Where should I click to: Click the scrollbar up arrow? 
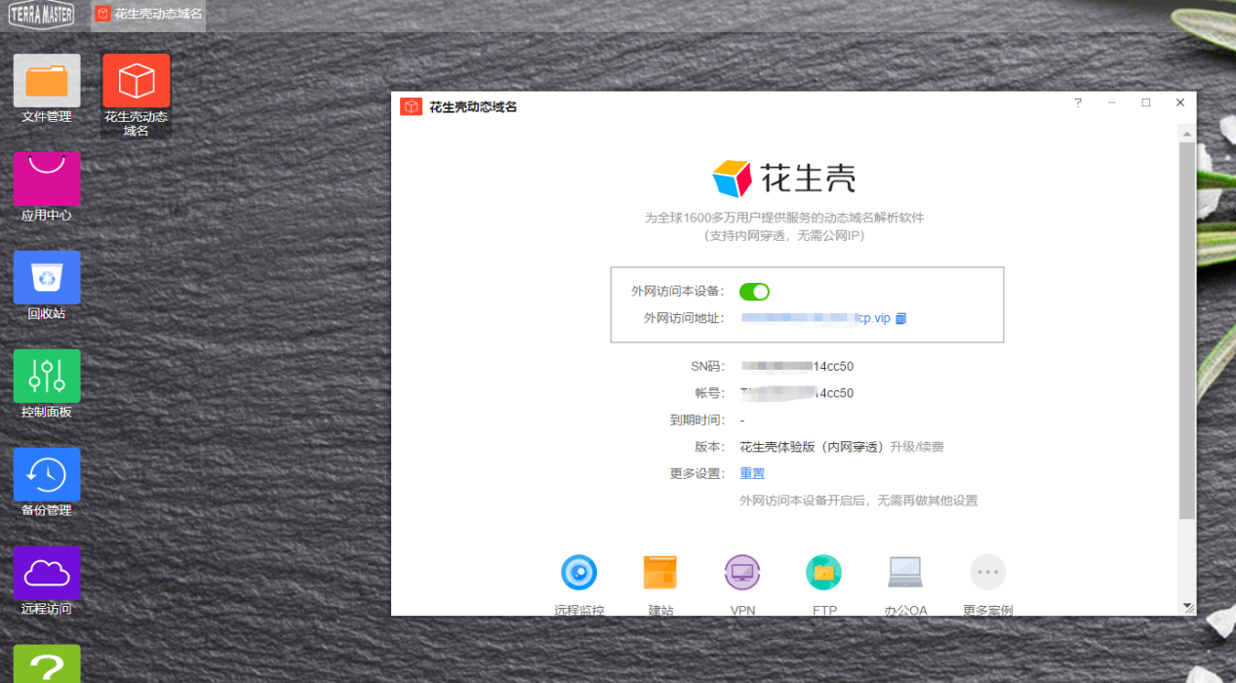coord(1187,132)
